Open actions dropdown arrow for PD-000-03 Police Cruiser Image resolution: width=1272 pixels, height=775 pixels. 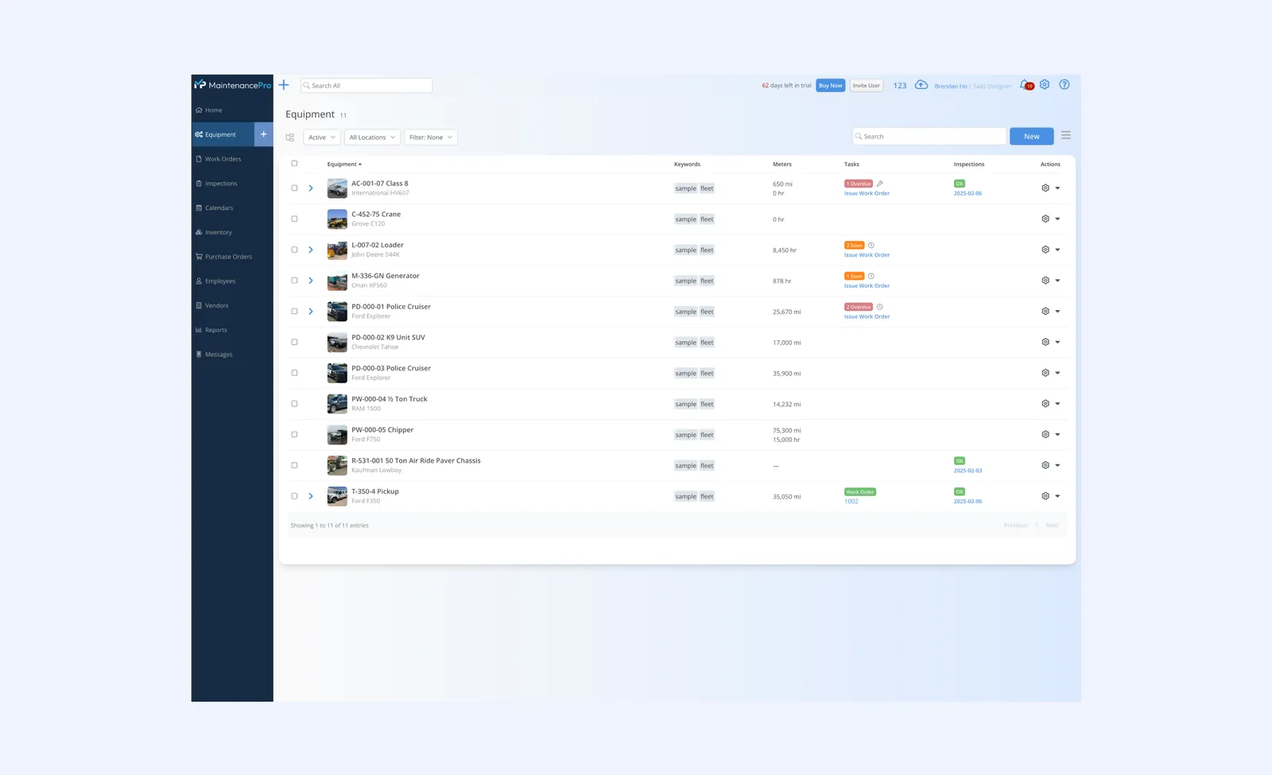pyautogui.click(x=1057, y=373)
